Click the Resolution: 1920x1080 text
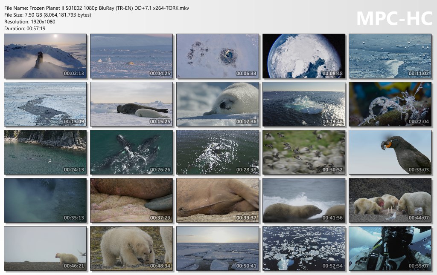 pyautogui.click(x=30, y=21)
